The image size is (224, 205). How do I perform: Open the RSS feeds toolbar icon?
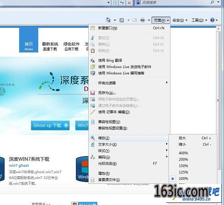coord(122,20)
